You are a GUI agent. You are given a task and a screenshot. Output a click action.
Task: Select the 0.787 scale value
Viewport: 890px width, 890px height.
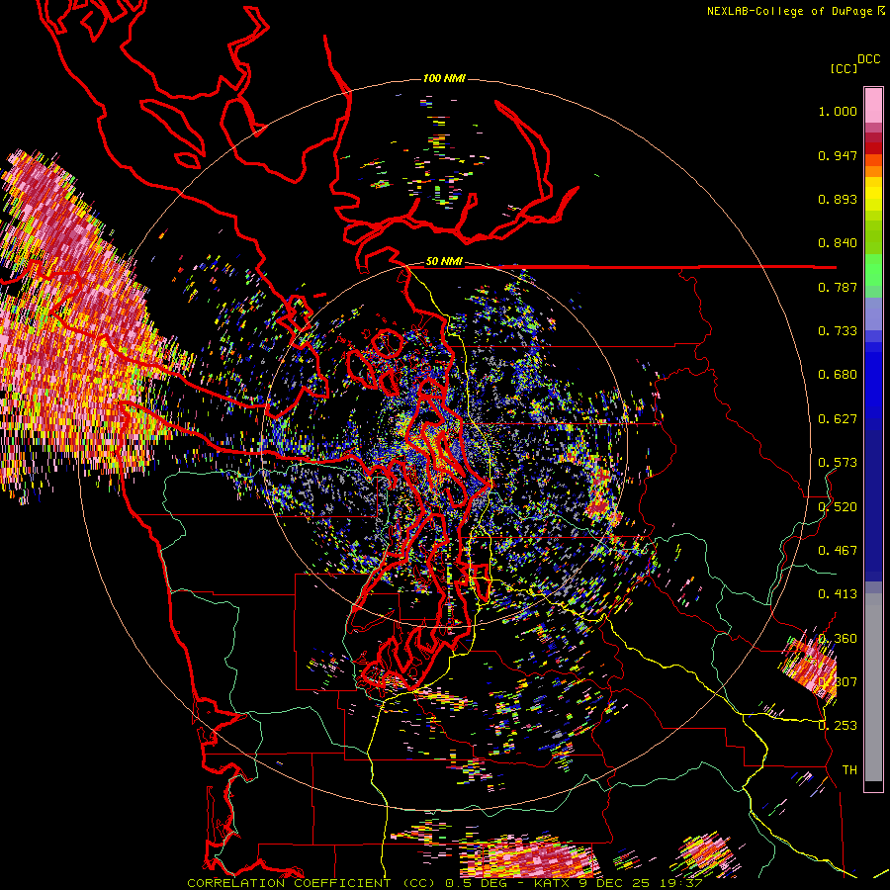[838, 287]
